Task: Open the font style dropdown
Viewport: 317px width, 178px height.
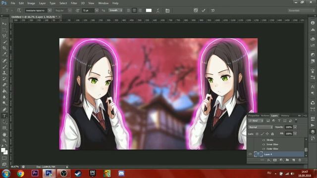Action: 69,10
